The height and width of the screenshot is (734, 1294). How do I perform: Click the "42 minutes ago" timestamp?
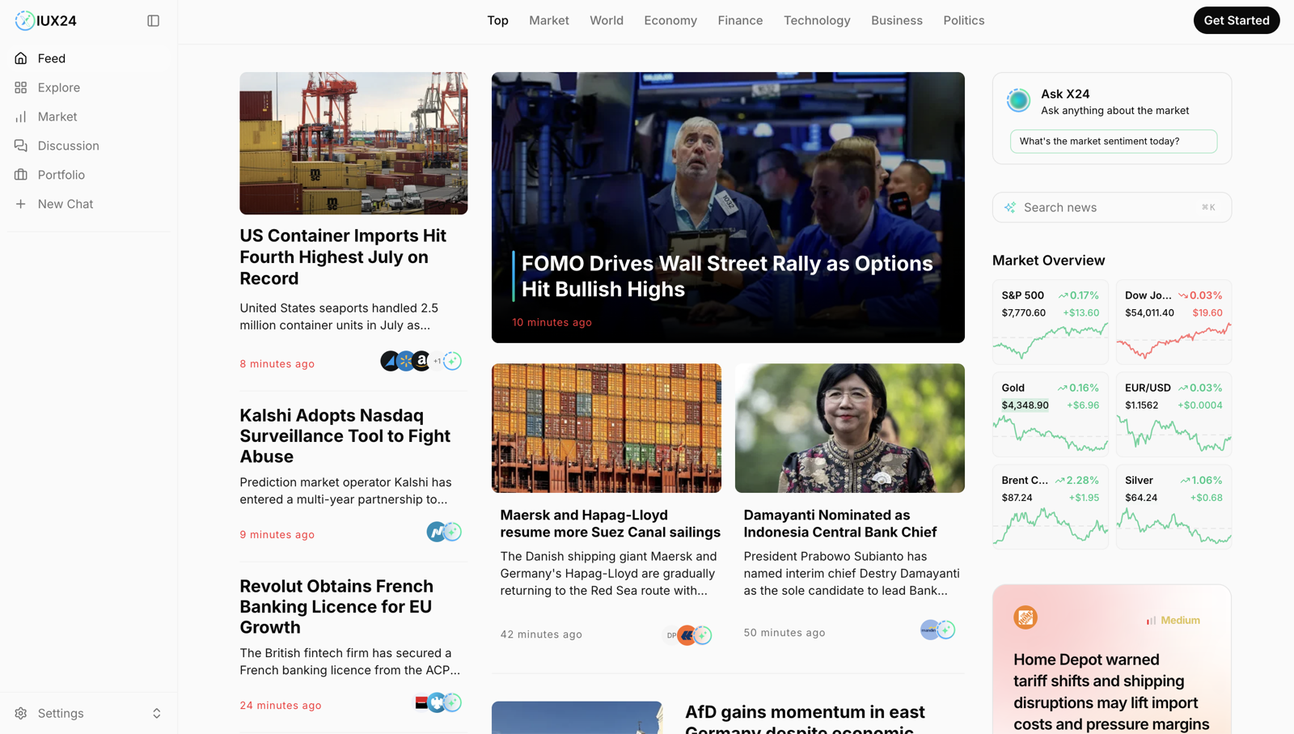tap(541, 634)
